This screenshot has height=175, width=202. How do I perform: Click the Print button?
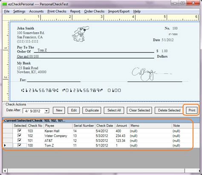point(192,110)
